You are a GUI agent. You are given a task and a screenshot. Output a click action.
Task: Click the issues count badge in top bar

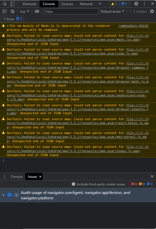point(124,4)
